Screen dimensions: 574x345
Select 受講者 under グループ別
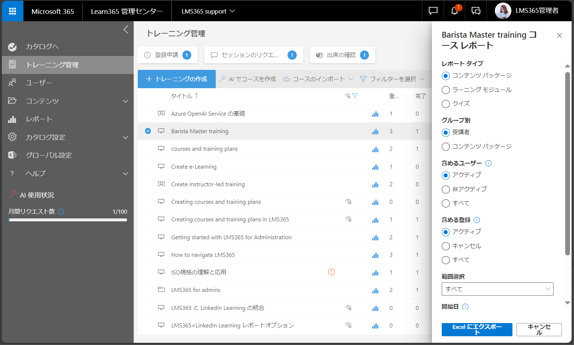pos(446,132)
